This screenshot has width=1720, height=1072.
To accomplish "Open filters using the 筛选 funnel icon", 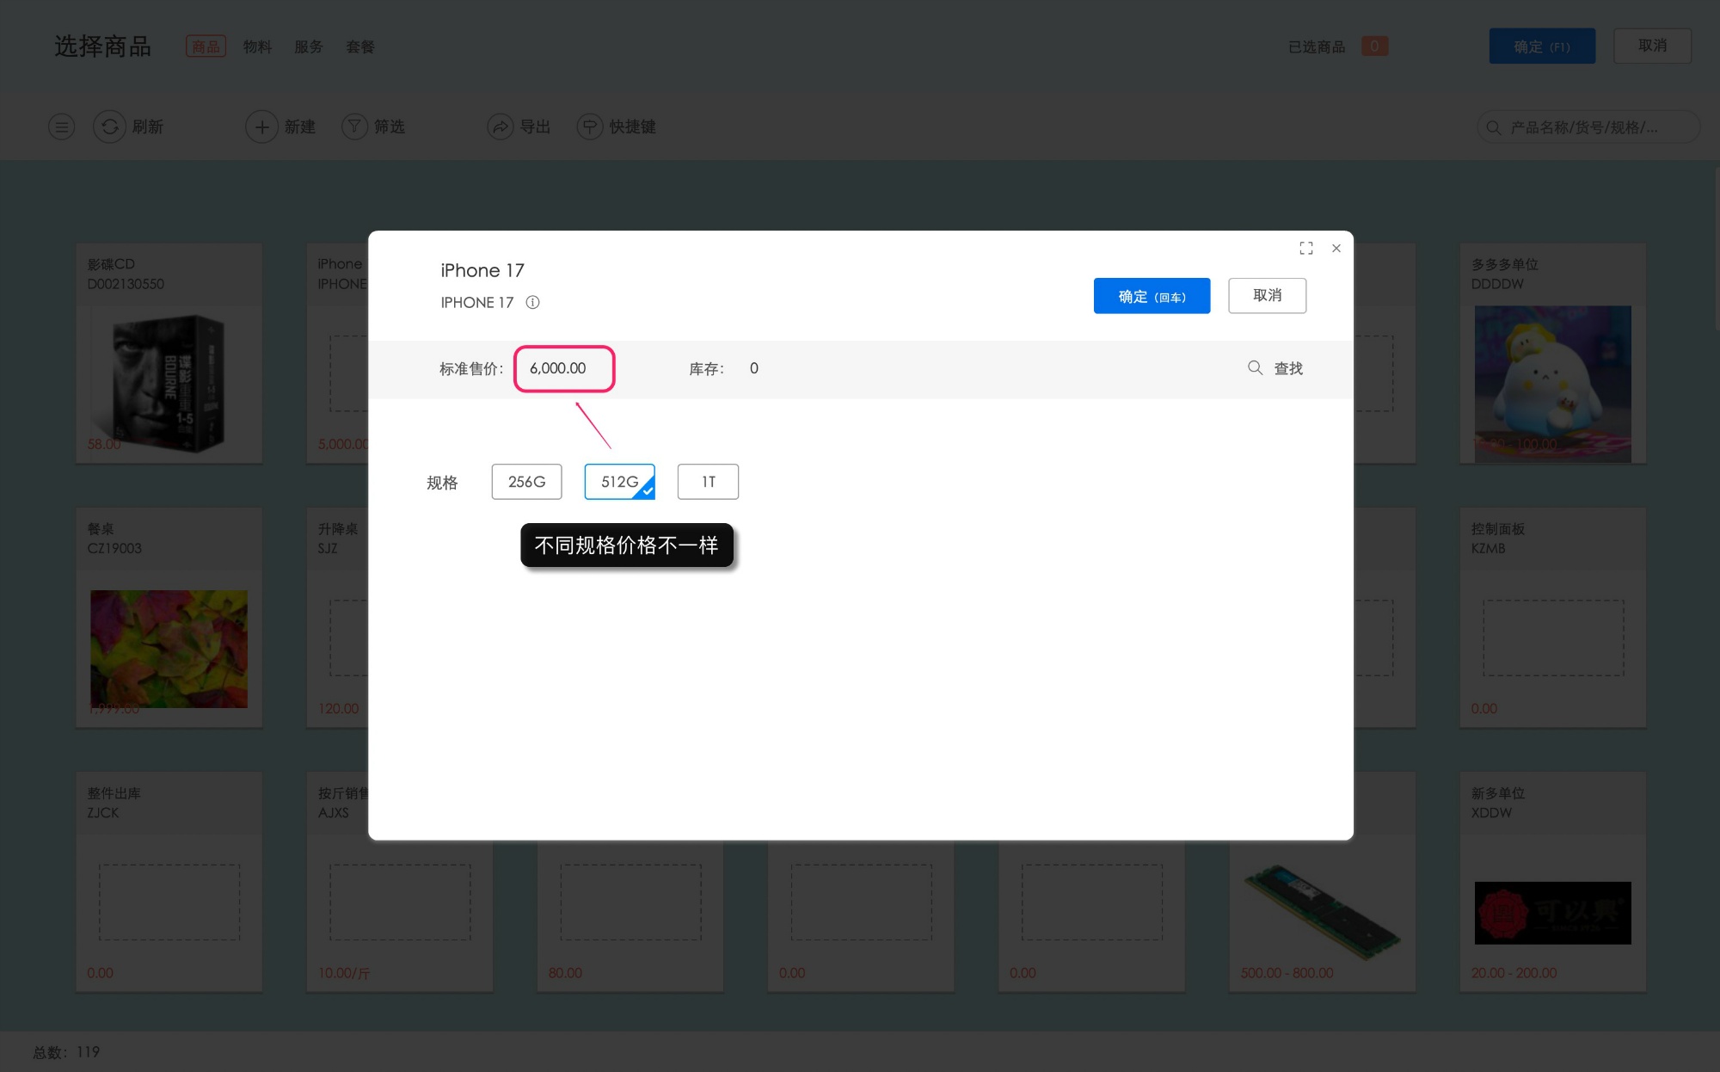I will 354,126.
